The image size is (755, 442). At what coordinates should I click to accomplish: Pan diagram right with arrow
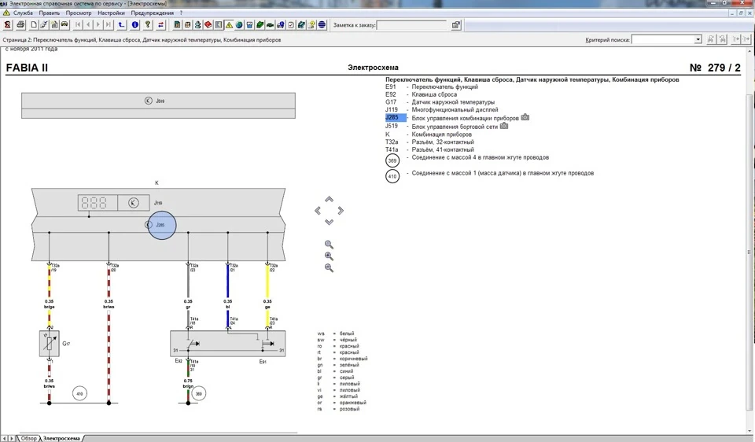pyautogui.click(x=341, y=211)
